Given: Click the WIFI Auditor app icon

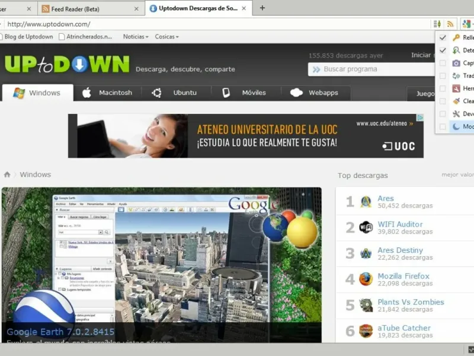Looking at the screenshot, I should 366,227.
